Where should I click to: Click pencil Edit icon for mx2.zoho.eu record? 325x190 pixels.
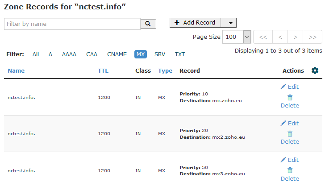click(283, 124)
